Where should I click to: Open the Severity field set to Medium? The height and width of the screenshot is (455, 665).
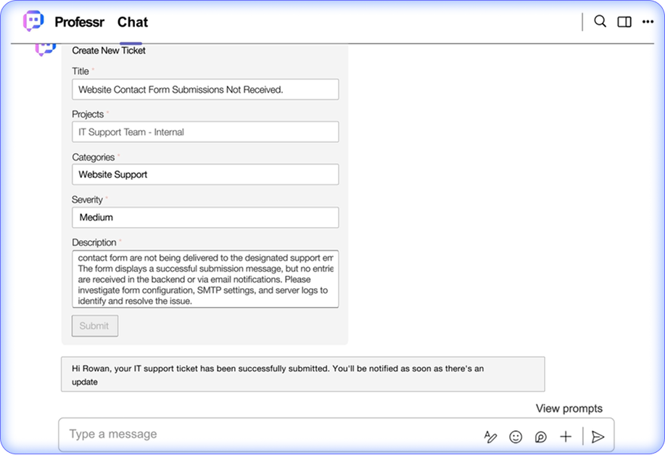[205, 217]
